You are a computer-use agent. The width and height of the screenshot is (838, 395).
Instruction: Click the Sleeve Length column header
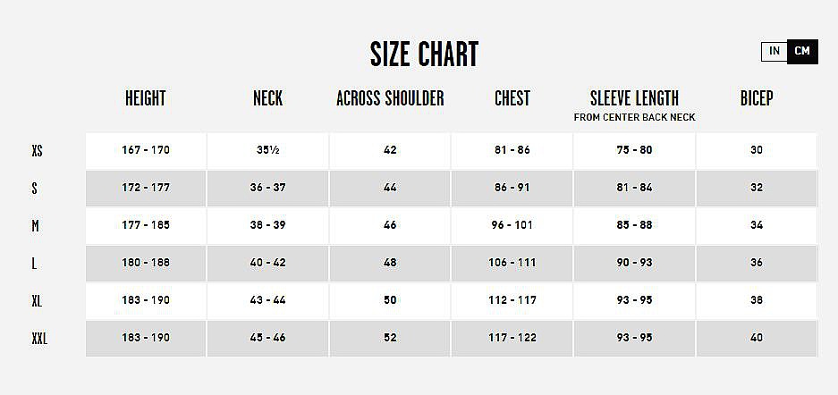tap(634, 98)
